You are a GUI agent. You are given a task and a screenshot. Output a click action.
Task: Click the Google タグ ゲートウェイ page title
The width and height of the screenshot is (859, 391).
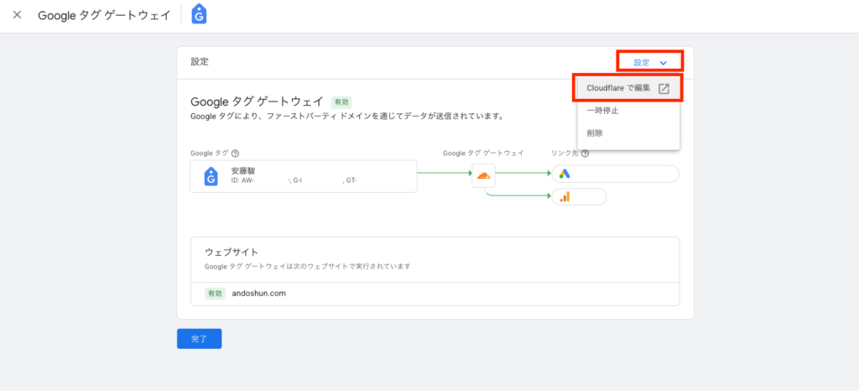104,15
